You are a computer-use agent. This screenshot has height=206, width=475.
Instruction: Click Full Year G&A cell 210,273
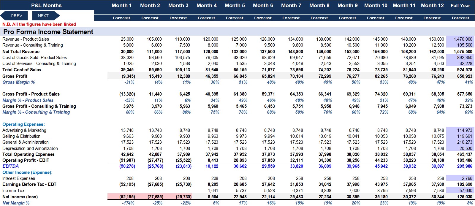click(460, 142)
